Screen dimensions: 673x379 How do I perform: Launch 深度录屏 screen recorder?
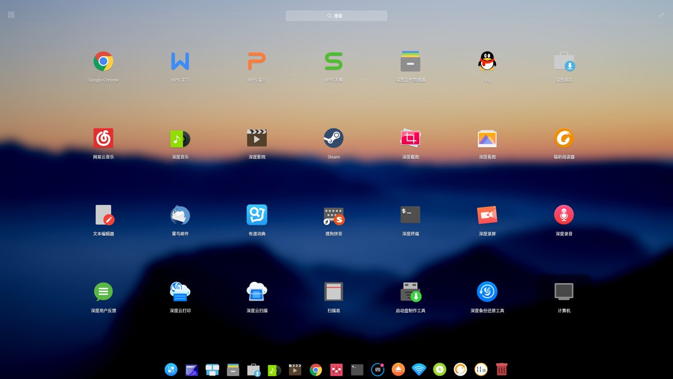tap(487, 215)
